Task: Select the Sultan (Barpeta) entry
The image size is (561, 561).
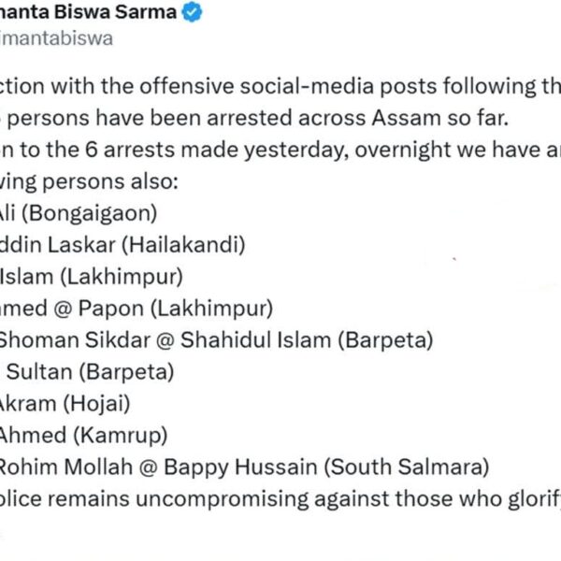Action: click(x=89, y=371)
